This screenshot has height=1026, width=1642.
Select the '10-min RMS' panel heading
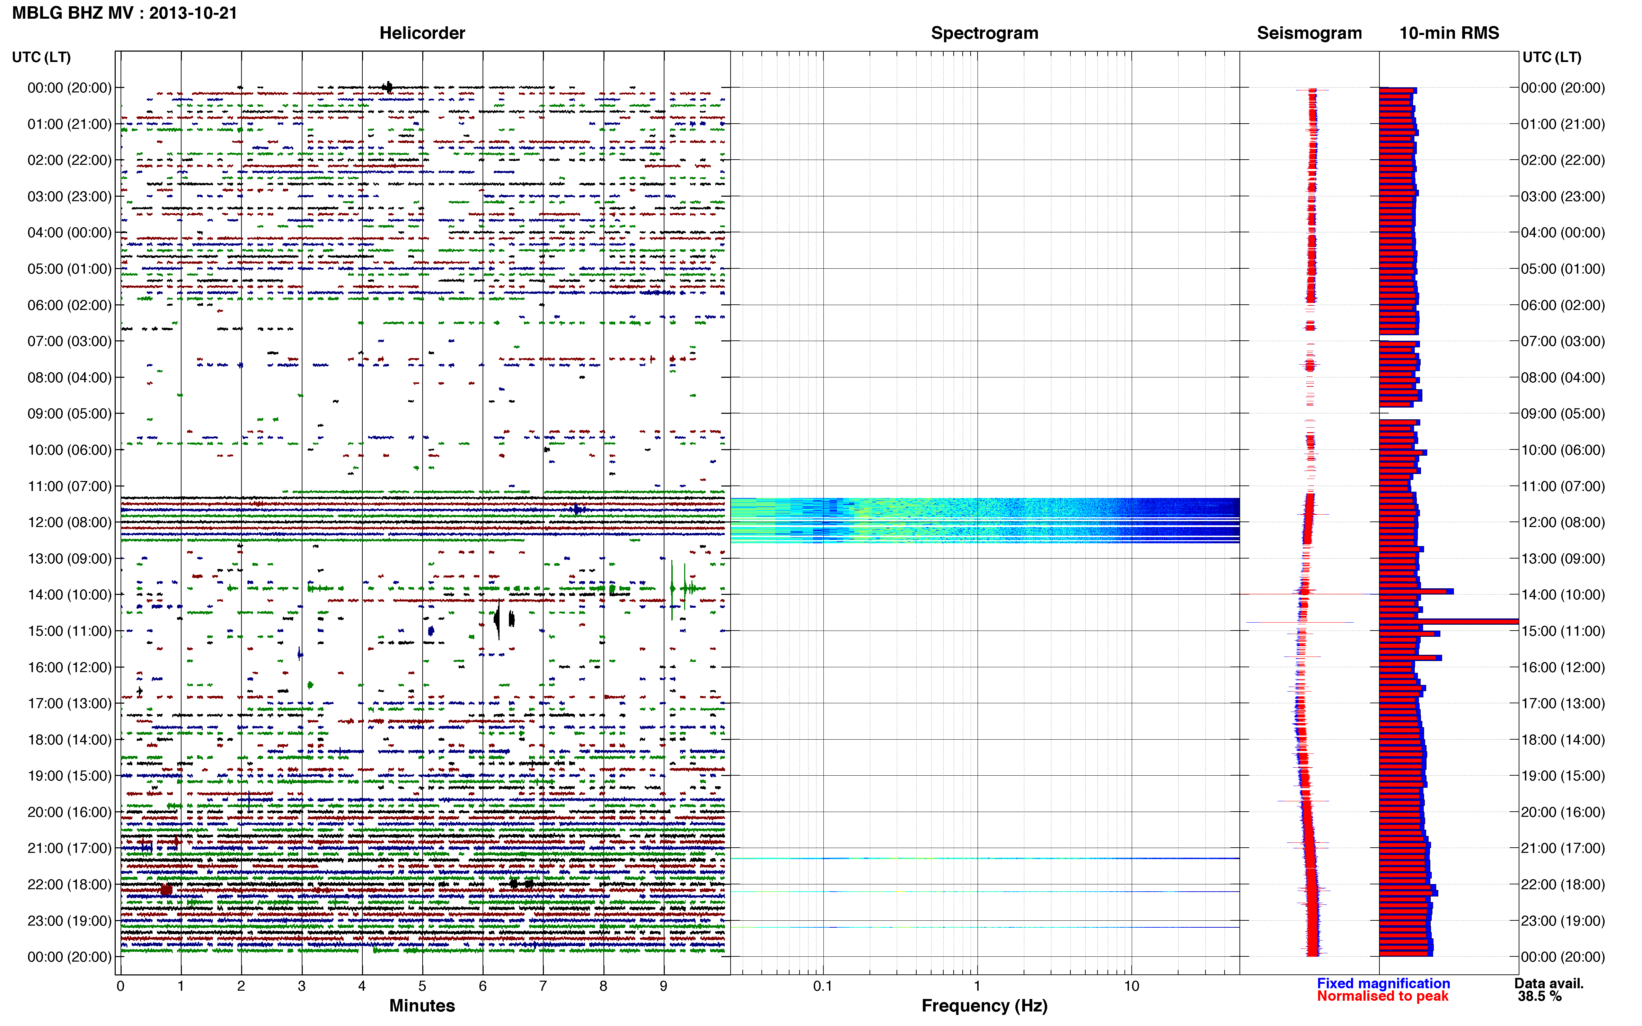[x=1449, y=33]
